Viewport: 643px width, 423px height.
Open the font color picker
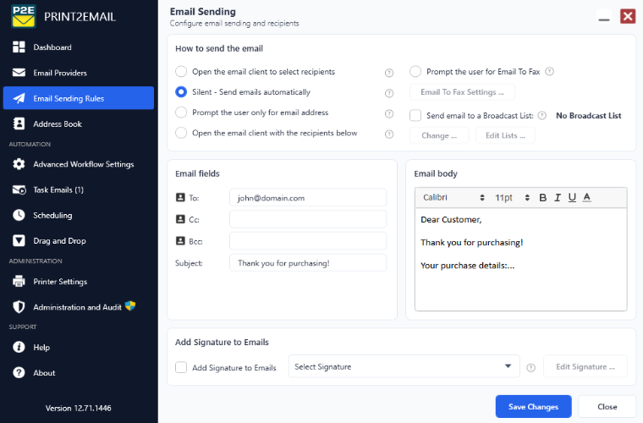click(587, 198)
